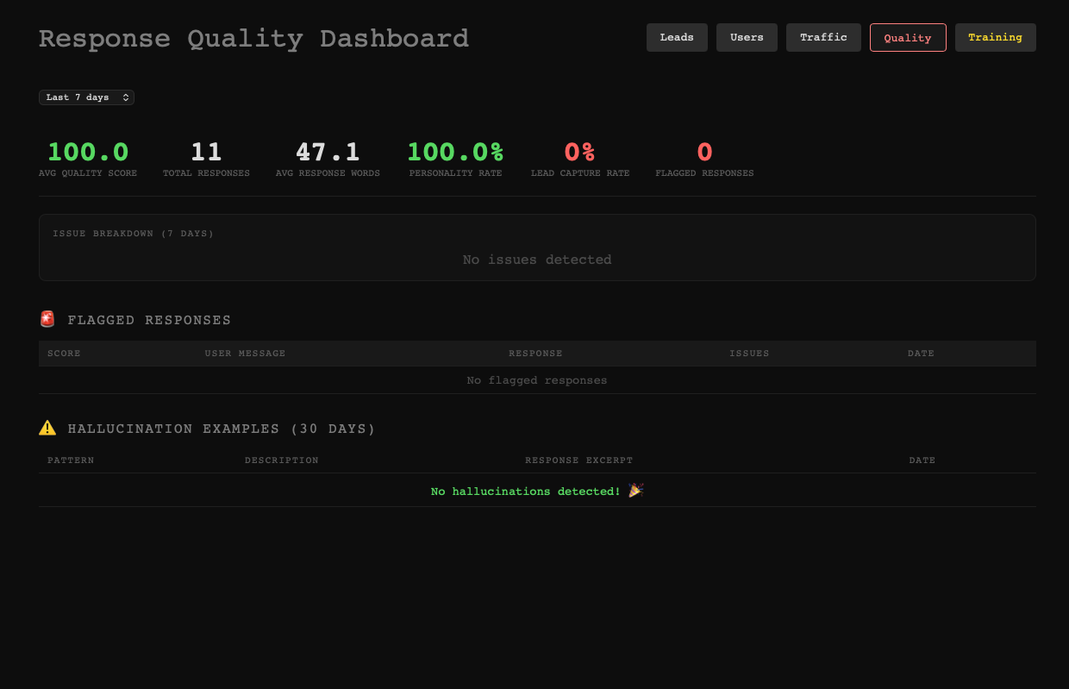Click the Issue Breakdown (7 days) heading
1069x689 pixels.
[x=133, y=234]
